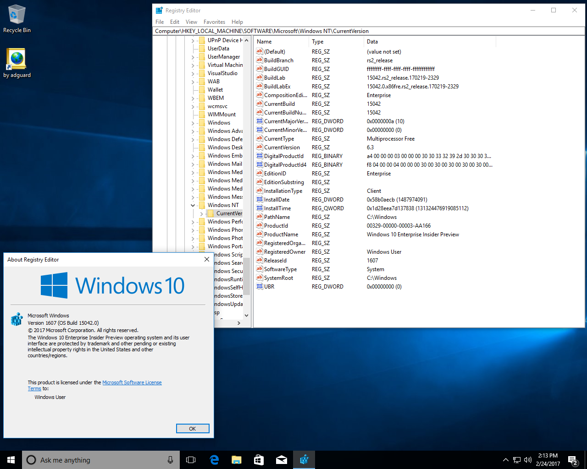Screen dimensions: 587x469
Task: Click the BuildGUID value icon
Action: tap(260, 69)
